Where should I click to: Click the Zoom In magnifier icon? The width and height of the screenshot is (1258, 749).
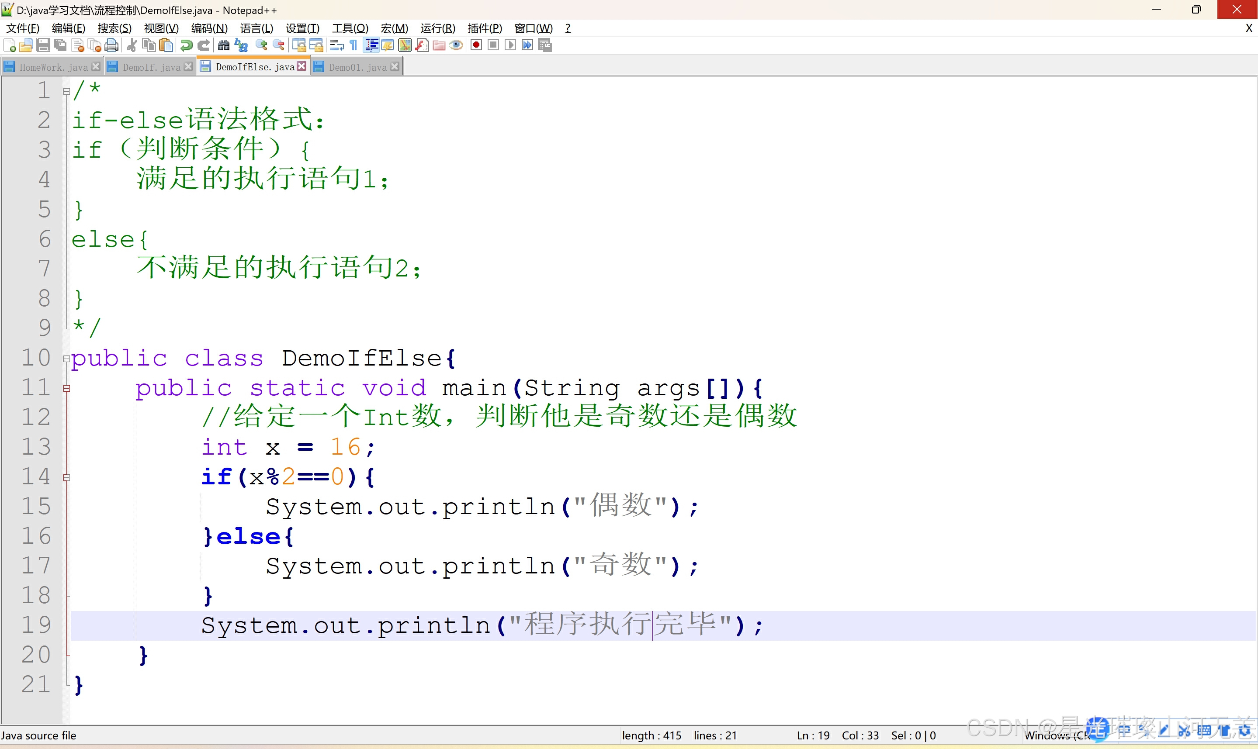click(x=261, y=45)
